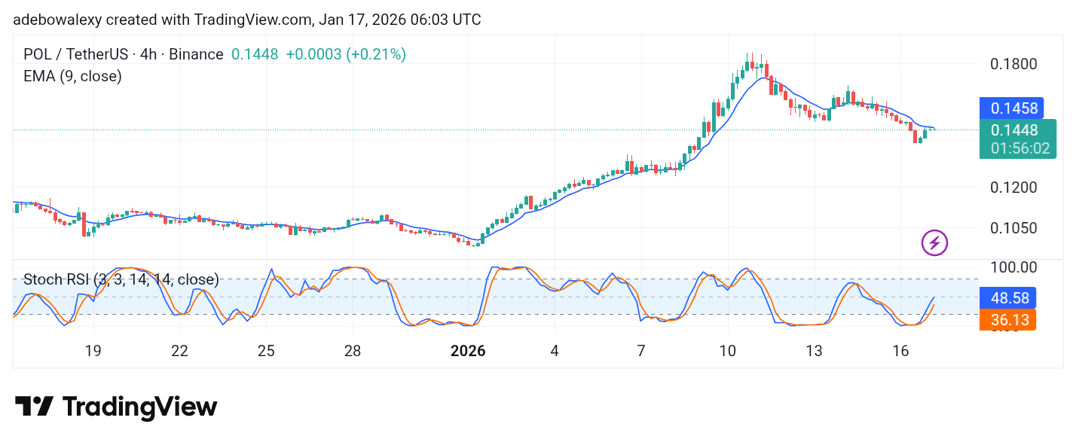This screenshot has width=1076, height=445.
Task: Click the orange 36.13 Stoch RSI value
Action: (1008, 320)
